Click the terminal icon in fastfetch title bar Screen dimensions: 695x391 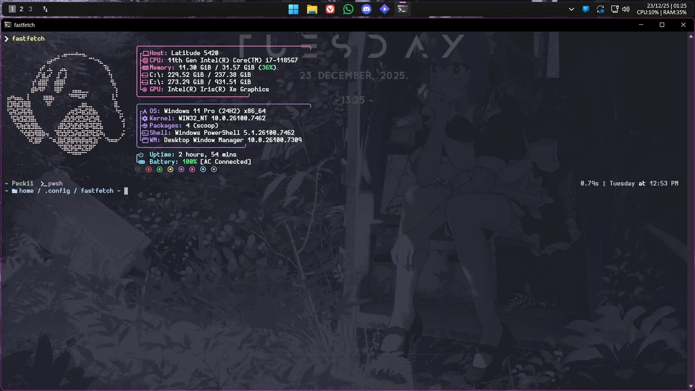[8, 25]
